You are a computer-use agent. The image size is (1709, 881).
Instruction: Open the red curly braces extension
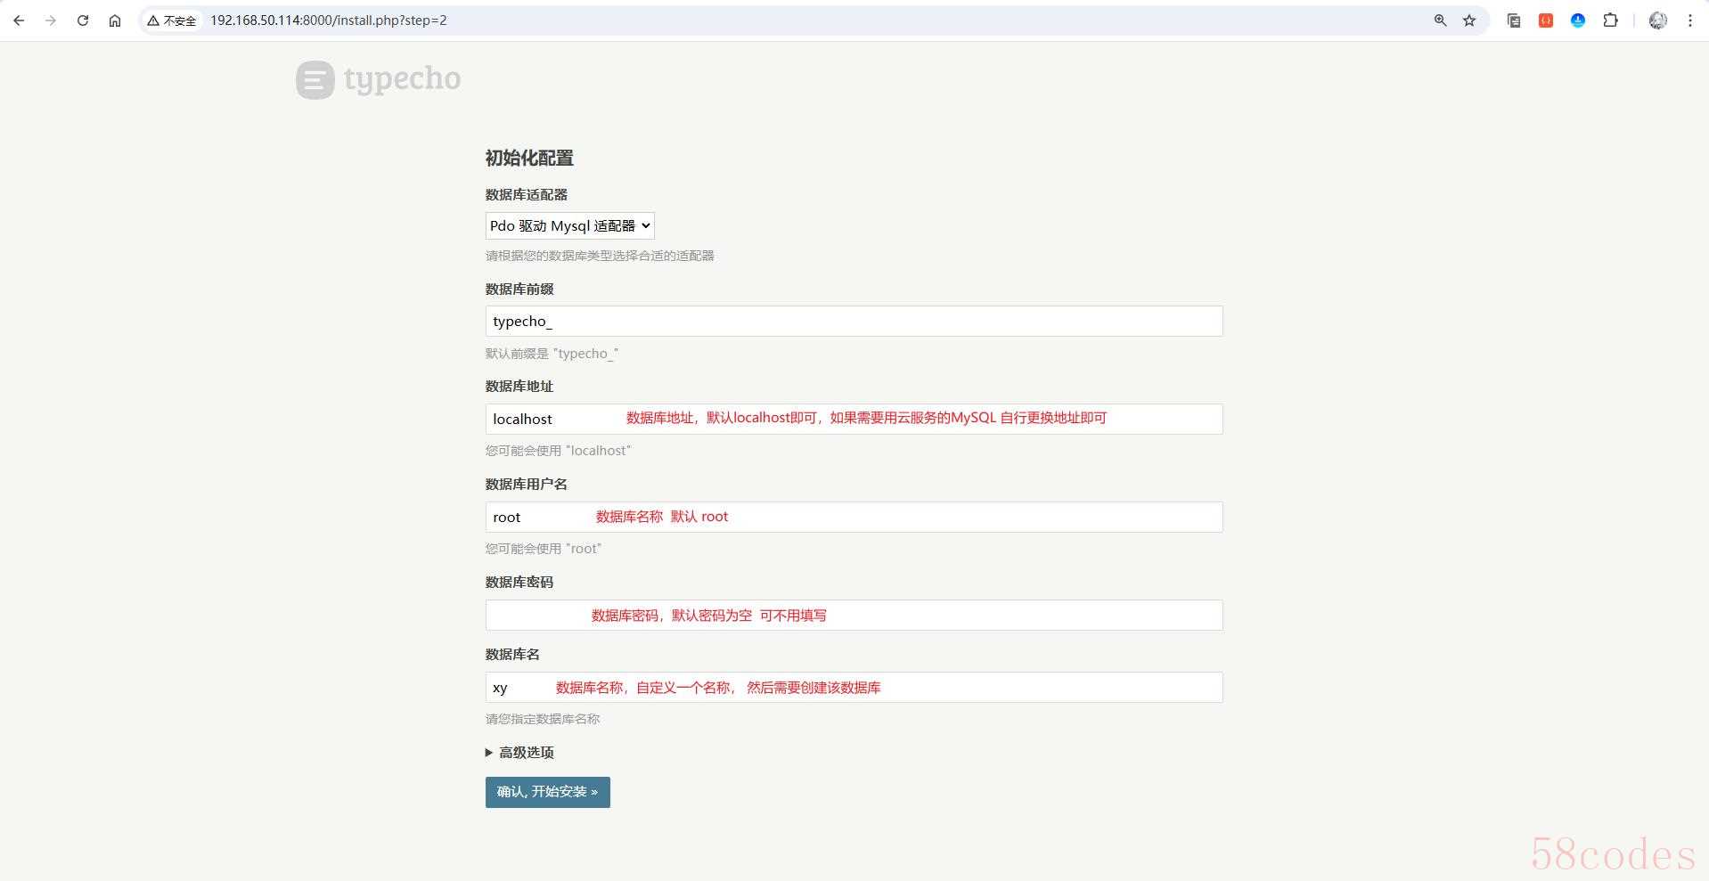pos(1546,20)
